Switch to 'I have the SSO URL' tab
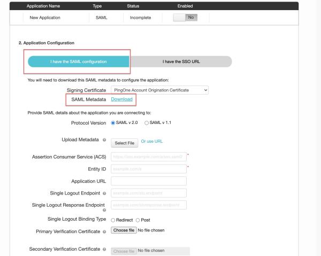 (x=181, y=61)
